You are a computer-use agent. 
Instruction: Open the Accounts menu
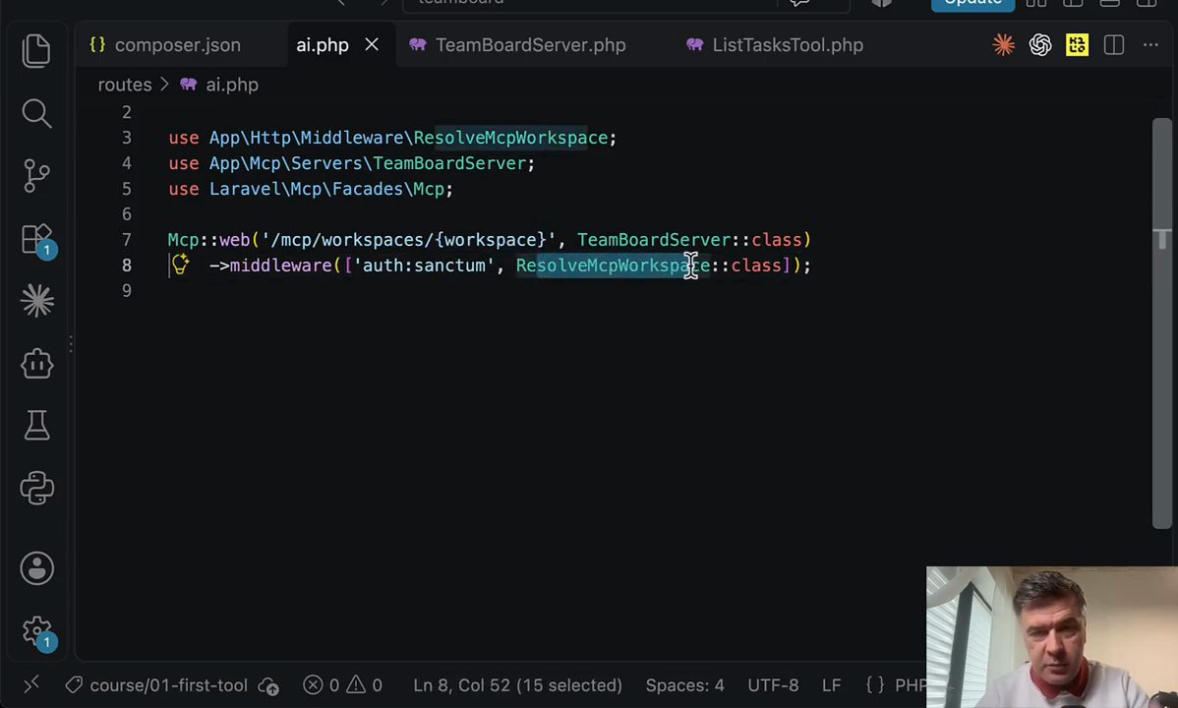tap(36, 568)
